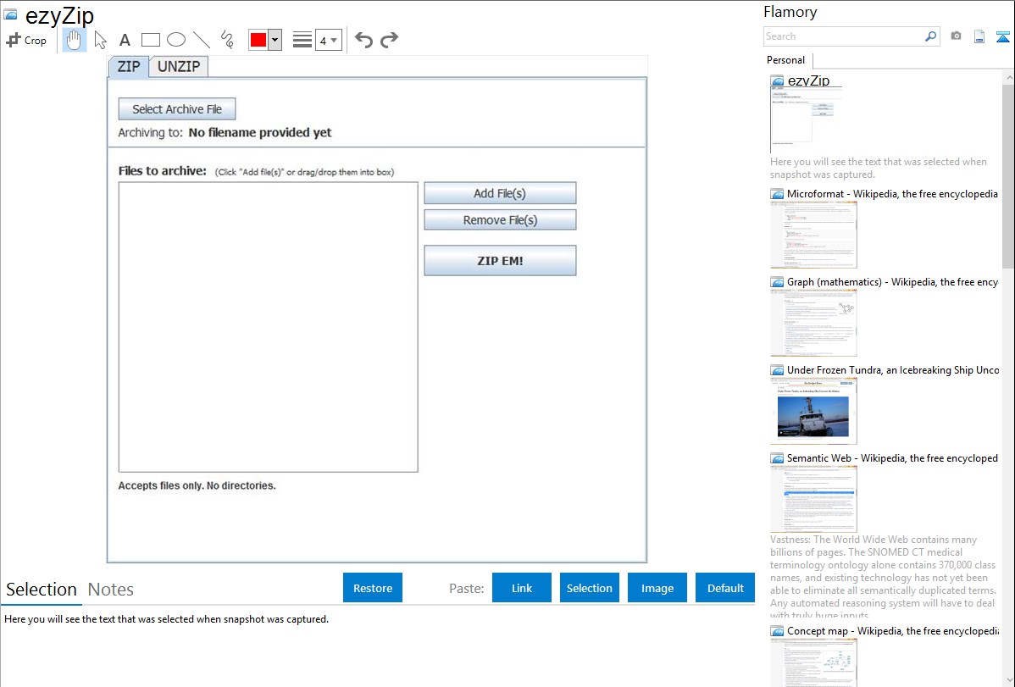Open the Personal tab
The image size is (1015, 687).
(x=786, y=60)
